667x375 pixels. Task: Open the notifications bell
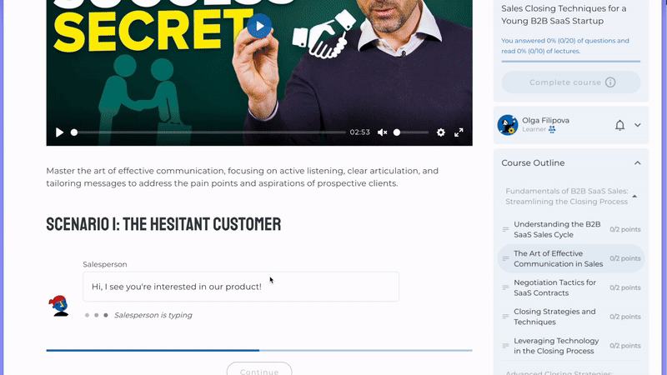tap(619, 125)
